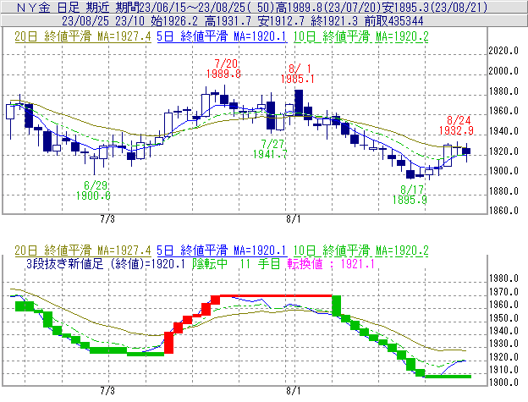
Task: Click the large white candle below 8/24 label
Action: [448, 156]
